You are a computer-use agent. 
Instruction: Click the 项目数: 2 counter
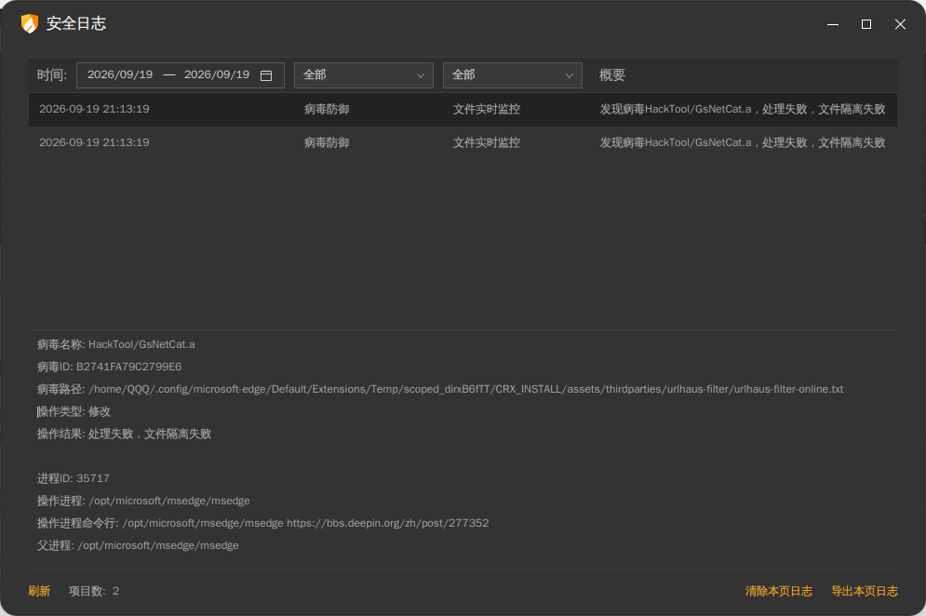(94, 591)
